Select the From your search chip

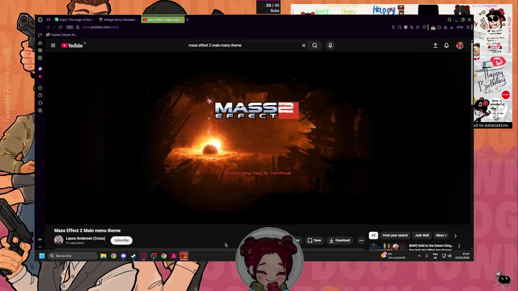point(395,235)
